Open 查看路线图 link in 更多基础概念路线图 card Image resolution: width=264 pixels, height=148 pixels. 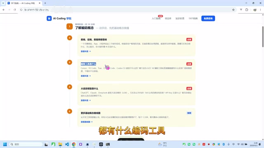click(x=87, y=122)
